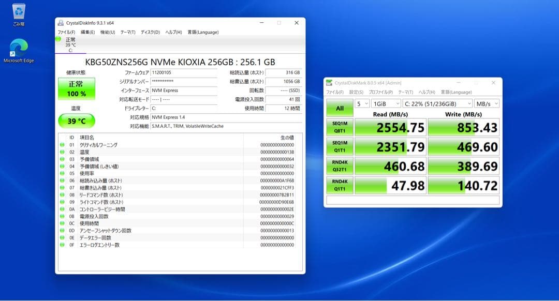Click status dot beside クリティカルワーニング attribute
The height and width of the screenshot is (301, 559).
[x=63, y=145]
